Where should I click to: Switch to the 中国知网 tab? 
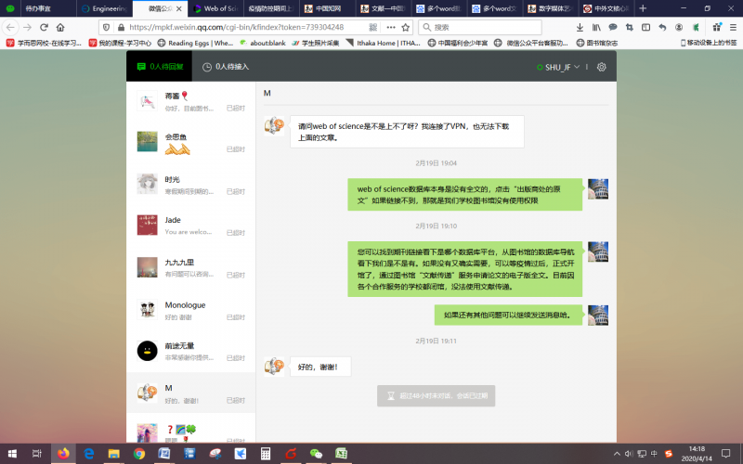(x=327, y=8)
